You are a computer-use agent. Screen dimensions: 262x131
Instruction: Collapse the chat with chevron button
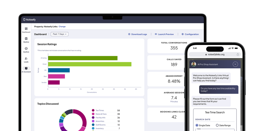pyautogui.click(x=235, y=64)
